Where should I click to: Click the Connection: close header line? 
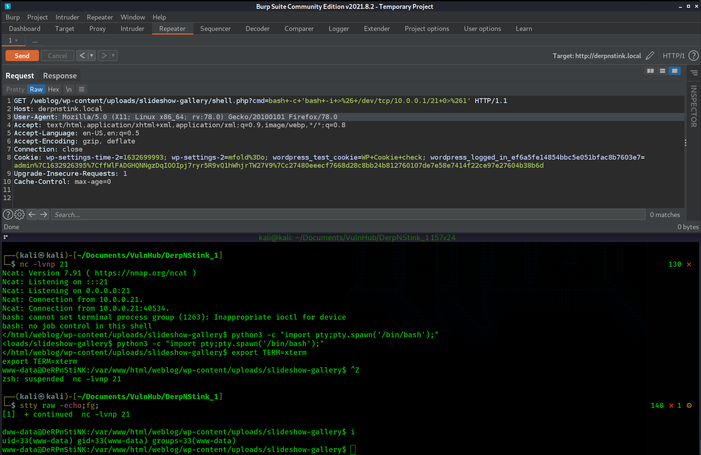pyautogui.click(x=48, y=149)
